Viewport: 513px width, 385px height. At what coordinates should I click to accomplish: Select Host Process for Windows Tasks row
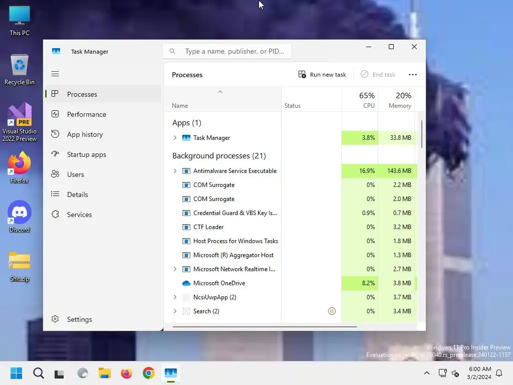coord(291,241)
